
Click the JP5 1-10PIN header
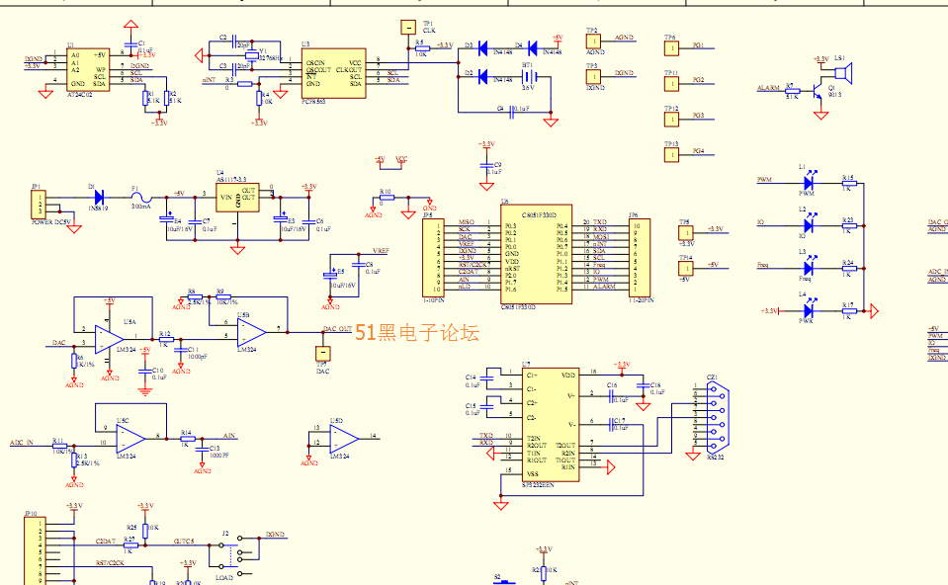point(434,258)
